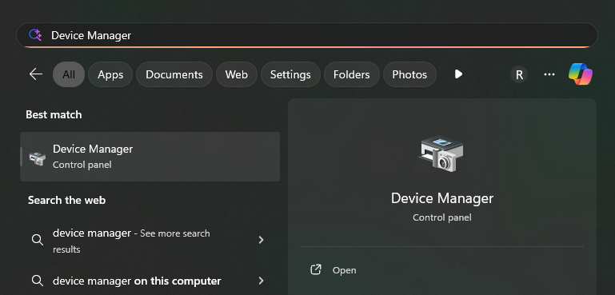Switch to the Apps filter tab
Image resolution: width=615 pixels, height=295 pixels.
[110, 74]
